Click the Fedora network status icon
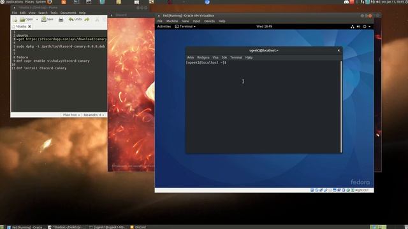The height and width of the screenshot is (229, 408). pyautogui.click(x=353, y=27)
